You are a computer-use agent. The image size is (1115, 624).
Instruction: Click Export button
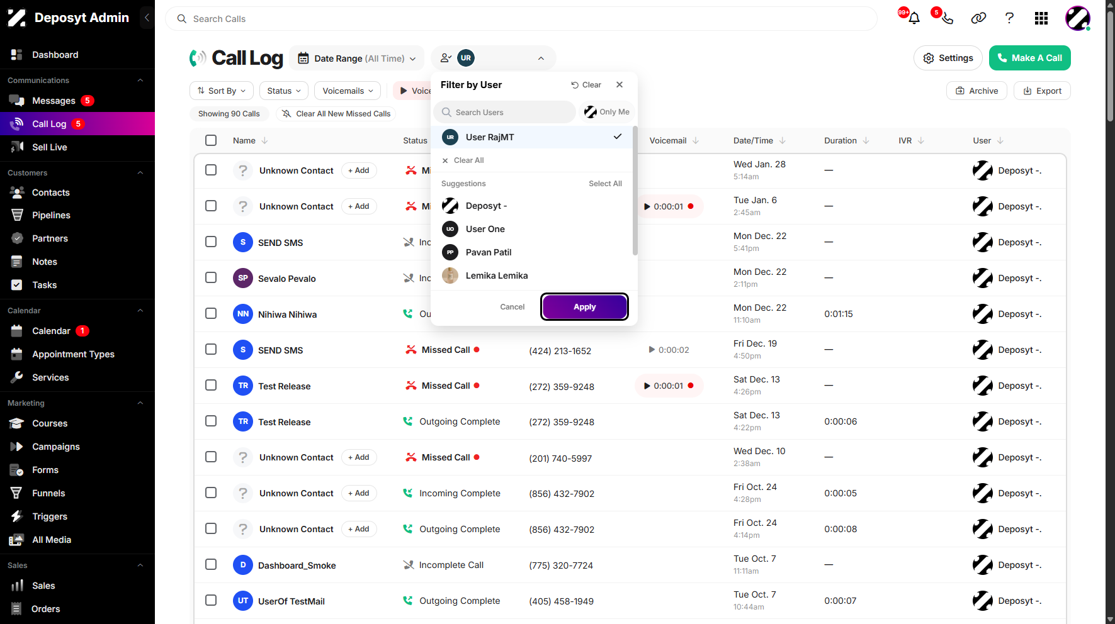(1042, 91)
